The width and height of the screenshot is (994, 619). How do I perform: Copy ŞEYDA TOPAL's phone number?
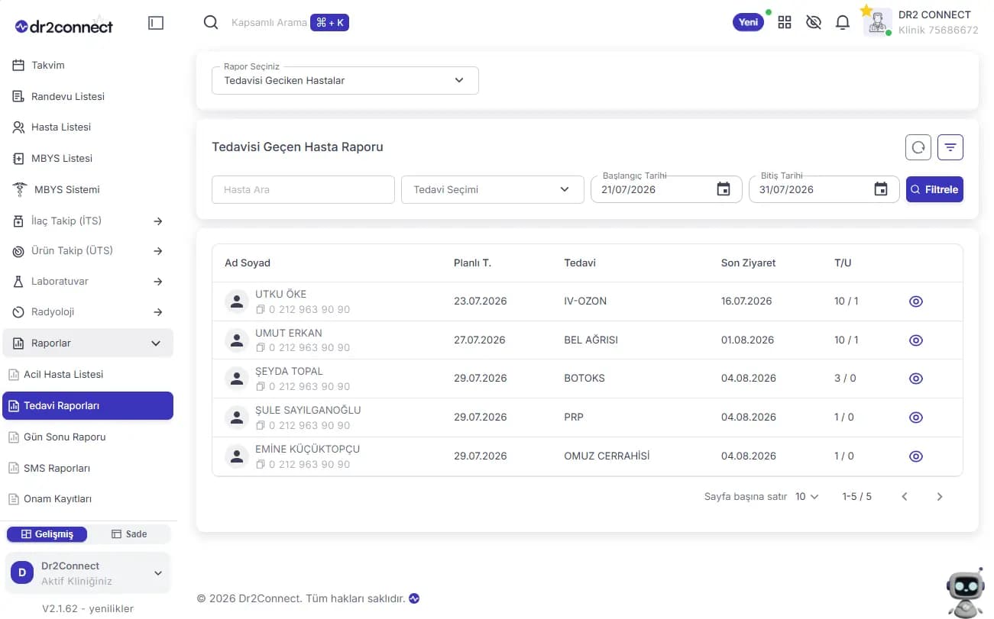coord(261,386)
